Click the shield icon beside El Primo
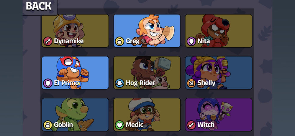 pyautogui.click(x=48, y=83)
